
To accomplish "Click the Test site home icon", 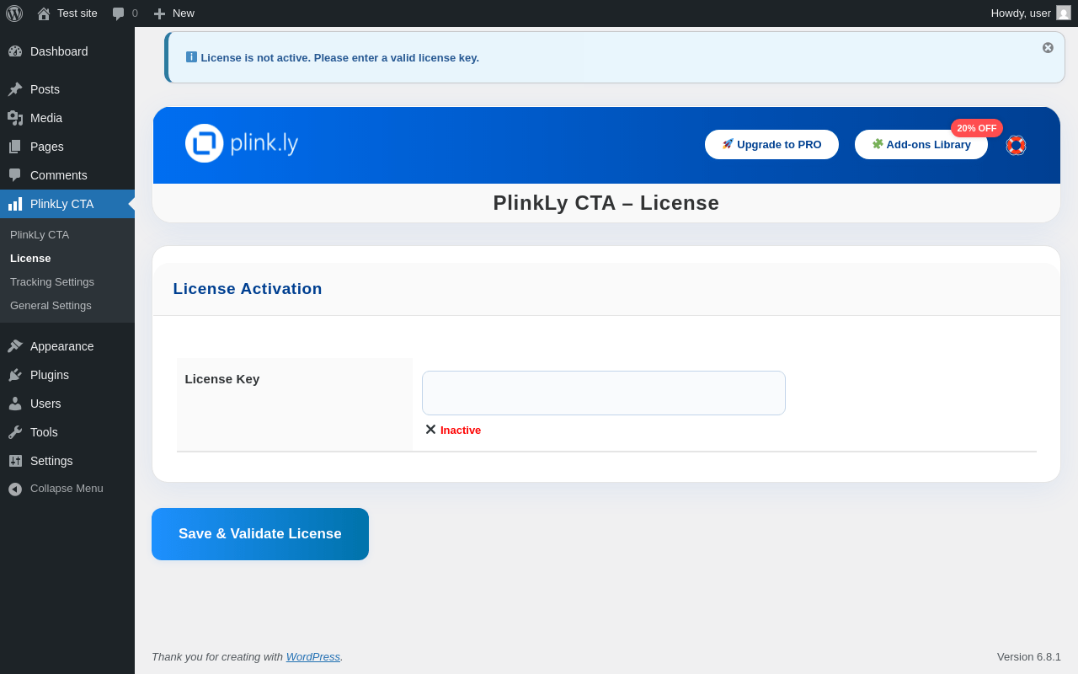I will (x=44, y=13).
